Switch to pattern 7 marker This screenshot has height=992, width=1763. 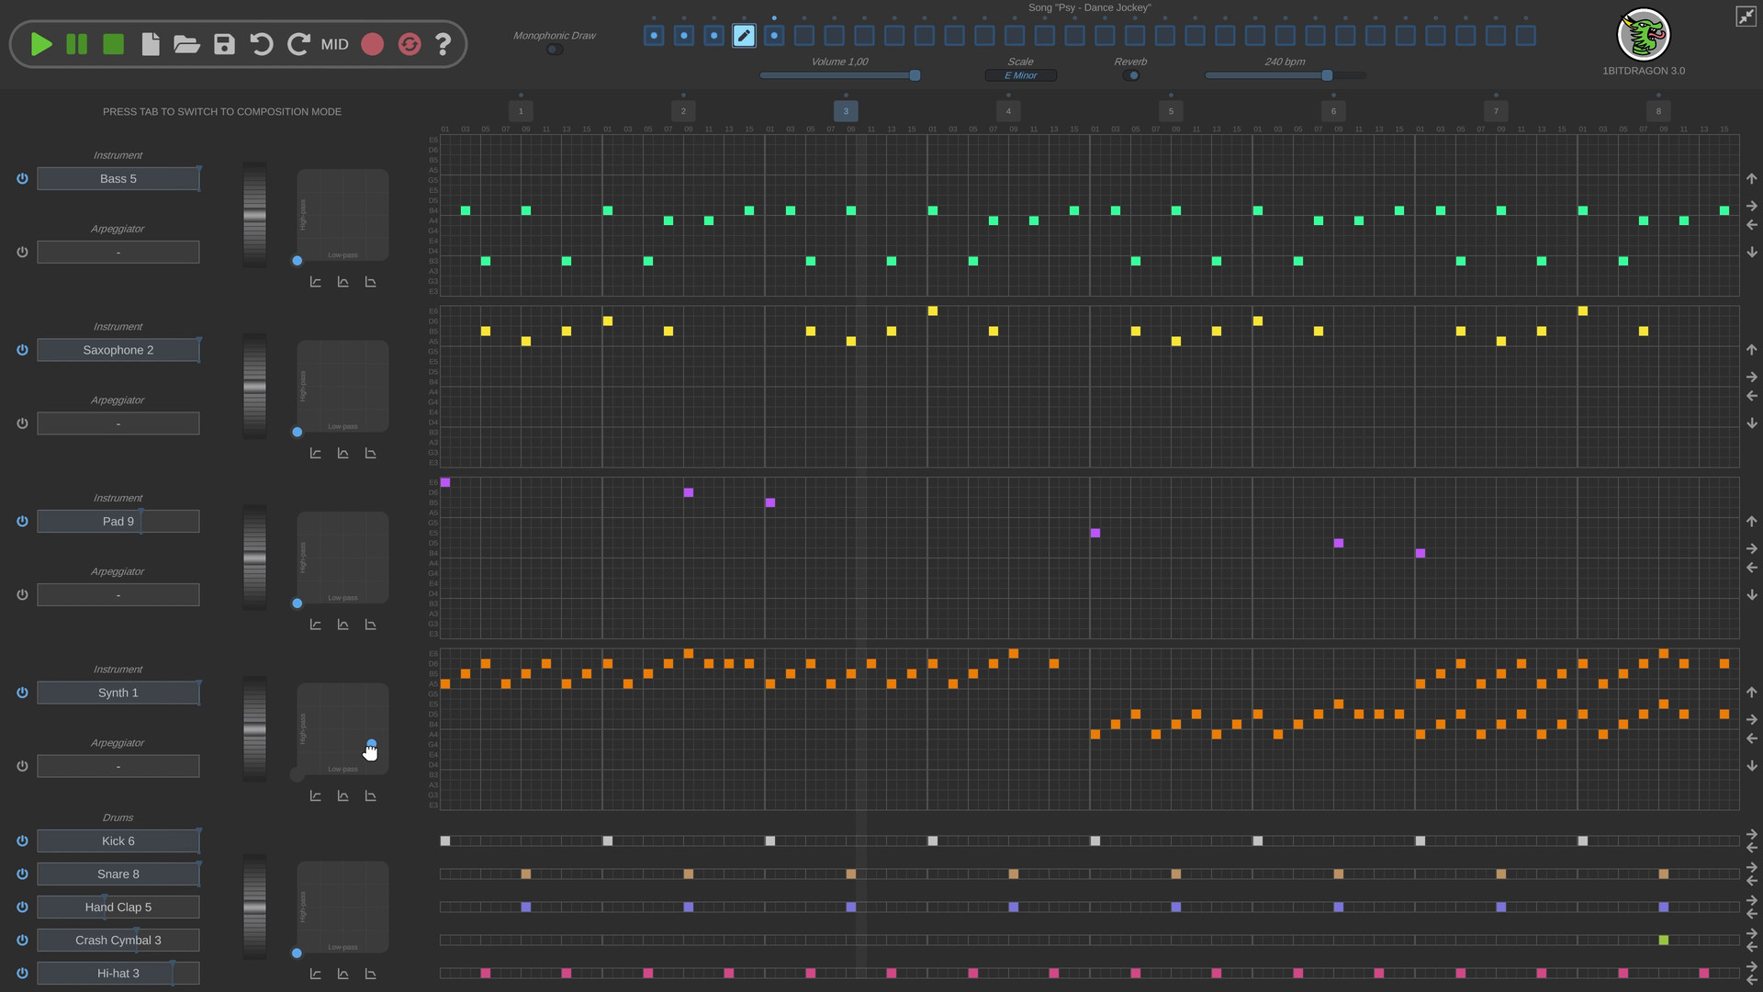coord(1496,111)
